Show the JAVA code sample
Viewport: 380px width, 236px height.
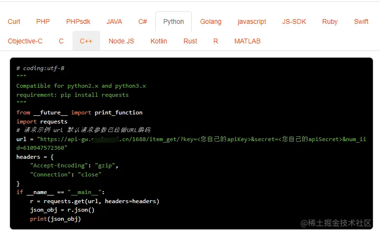click(114, 21)
